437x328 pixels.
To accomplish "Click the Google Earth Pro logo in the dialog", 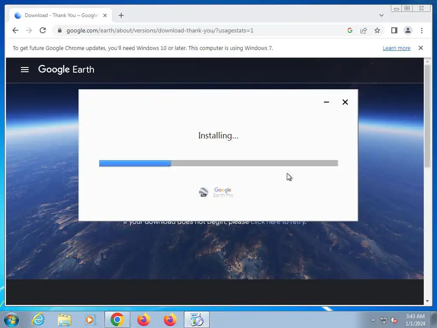I will [x=216, y=192].
